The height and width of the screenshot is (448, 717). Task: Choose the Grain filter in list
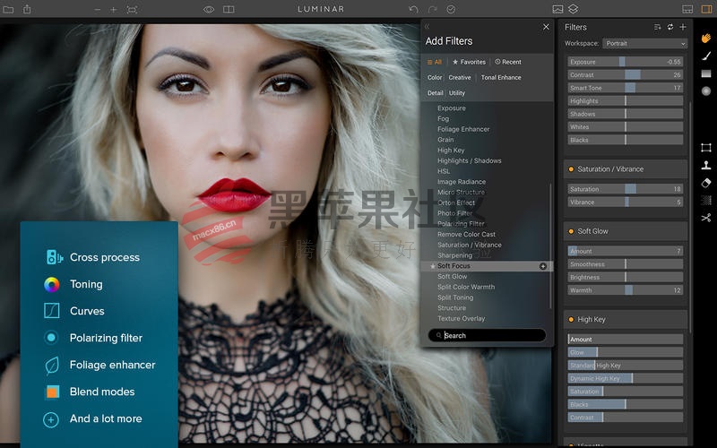coord(445,140)
